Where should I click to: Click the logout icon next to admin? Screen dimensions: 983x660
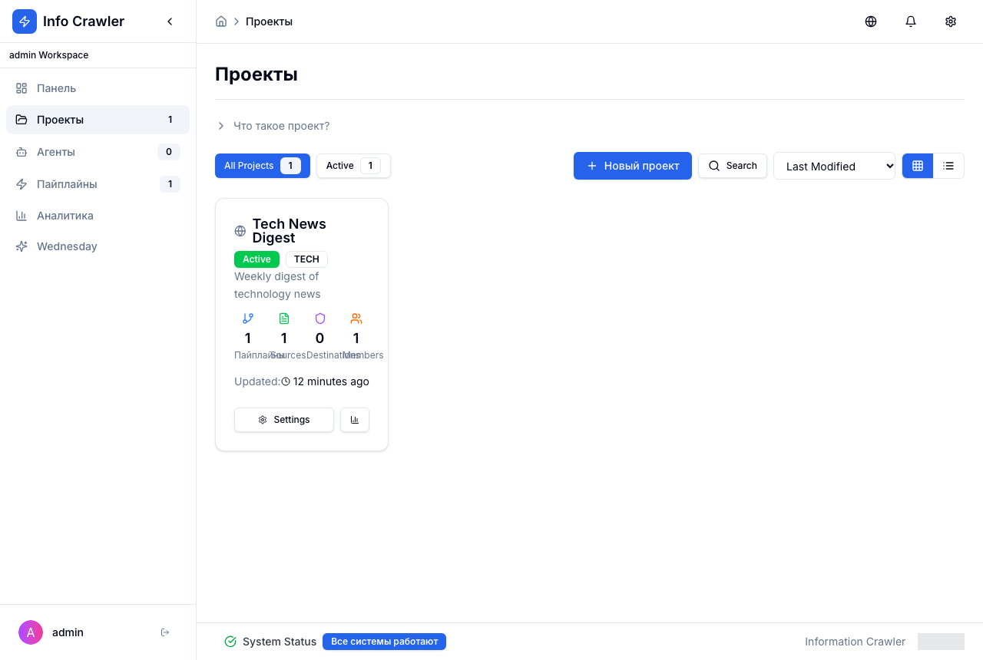point(165,632)
